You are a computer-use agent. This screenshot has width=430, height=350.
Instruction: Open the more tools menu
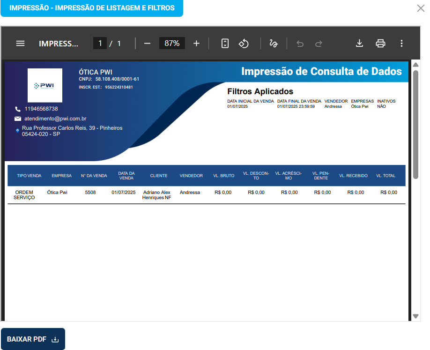[401, 43]
